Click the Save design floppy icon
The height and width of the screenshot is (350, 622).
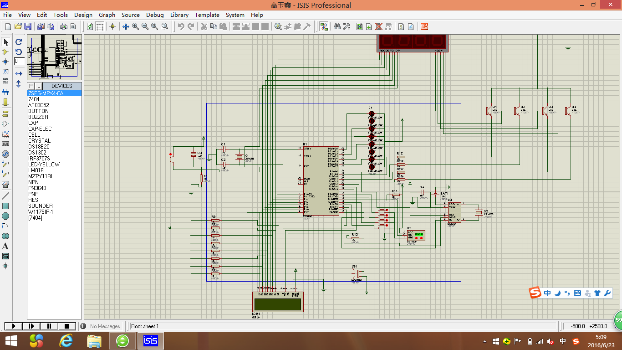(28, 26)
